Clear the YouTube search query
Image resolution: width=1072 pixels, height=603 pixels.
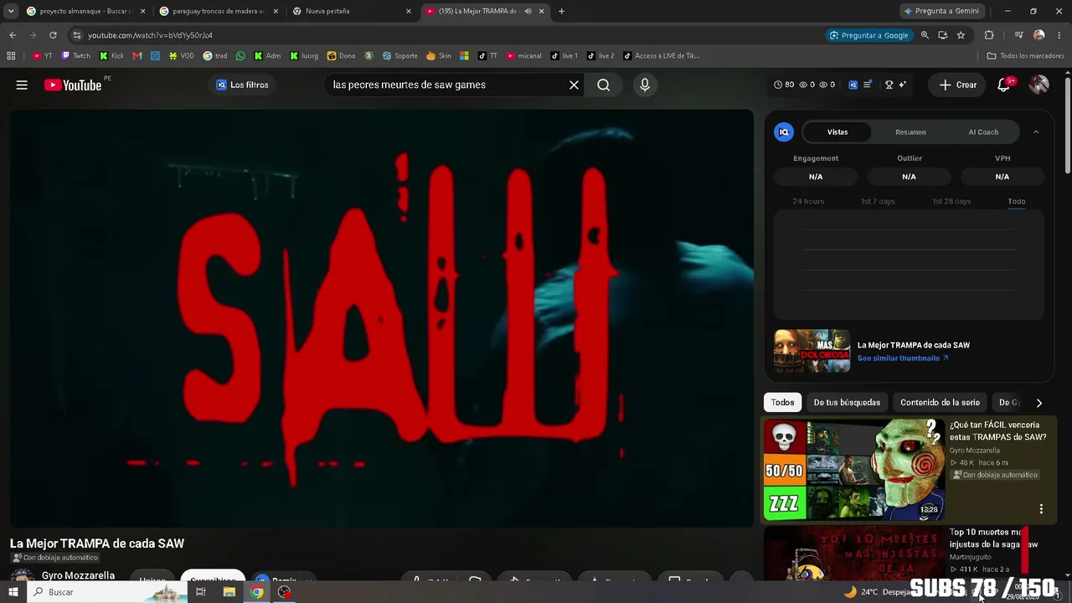point(574,85)
